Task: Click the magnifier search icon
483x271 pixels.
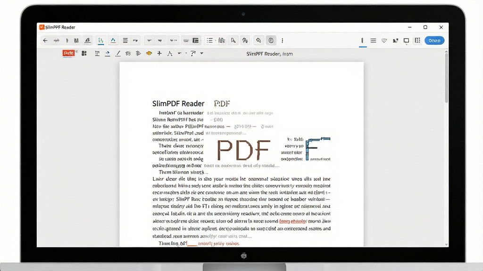Action: point(258,40)
